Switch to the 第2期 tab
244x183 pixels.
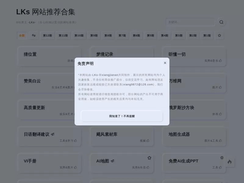tap(193, 35)
